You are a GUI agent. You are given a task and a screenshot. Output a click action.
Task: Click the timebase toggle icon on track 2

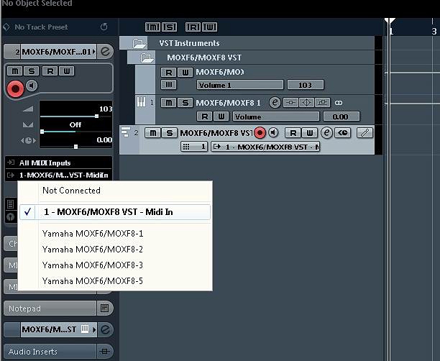click(x=343, y=133)
